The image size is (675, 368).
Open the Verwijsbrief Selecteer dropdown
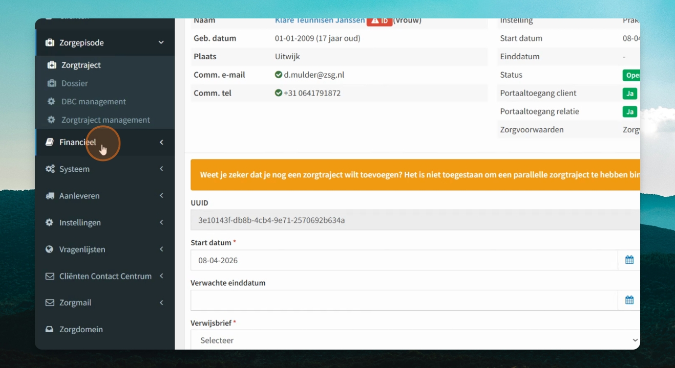(415, 340)
